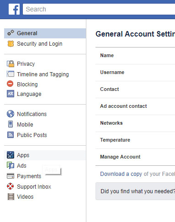Viewport: 175px width, 222px height.
Task: Click the red Blocking icon
Action: [10, 84]
